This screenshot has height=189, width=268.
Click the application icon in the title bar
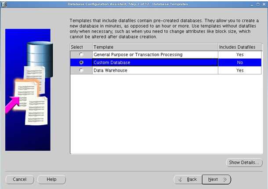[4, 4]
